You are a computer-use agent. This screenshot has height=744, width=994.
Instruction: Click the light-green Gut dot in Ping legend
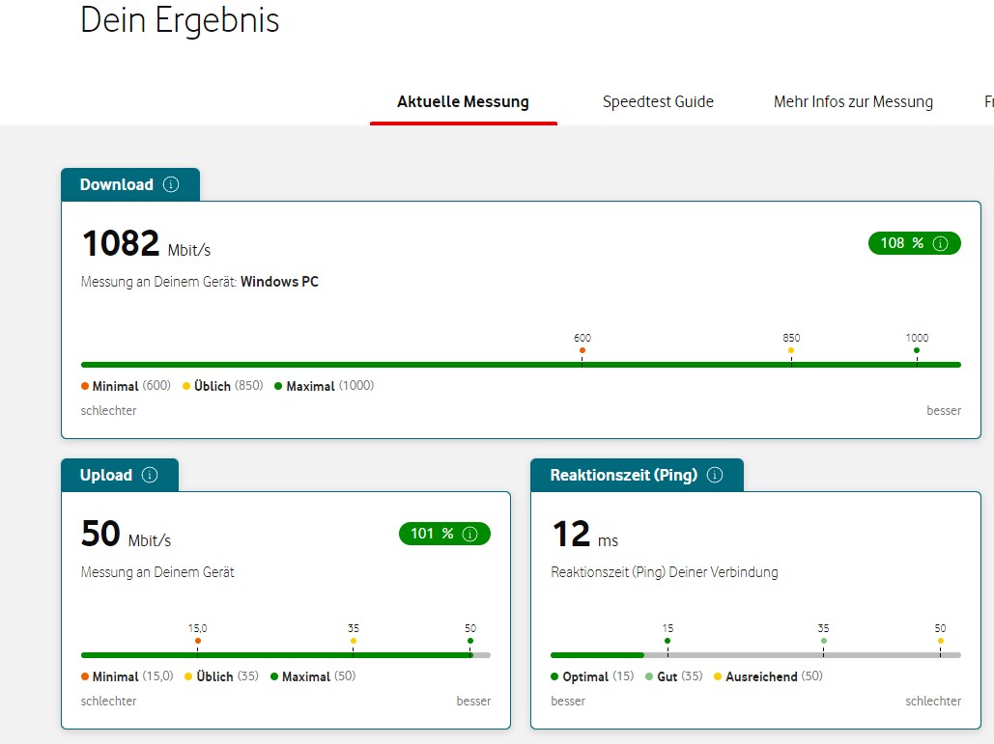(x=649, y=676)
